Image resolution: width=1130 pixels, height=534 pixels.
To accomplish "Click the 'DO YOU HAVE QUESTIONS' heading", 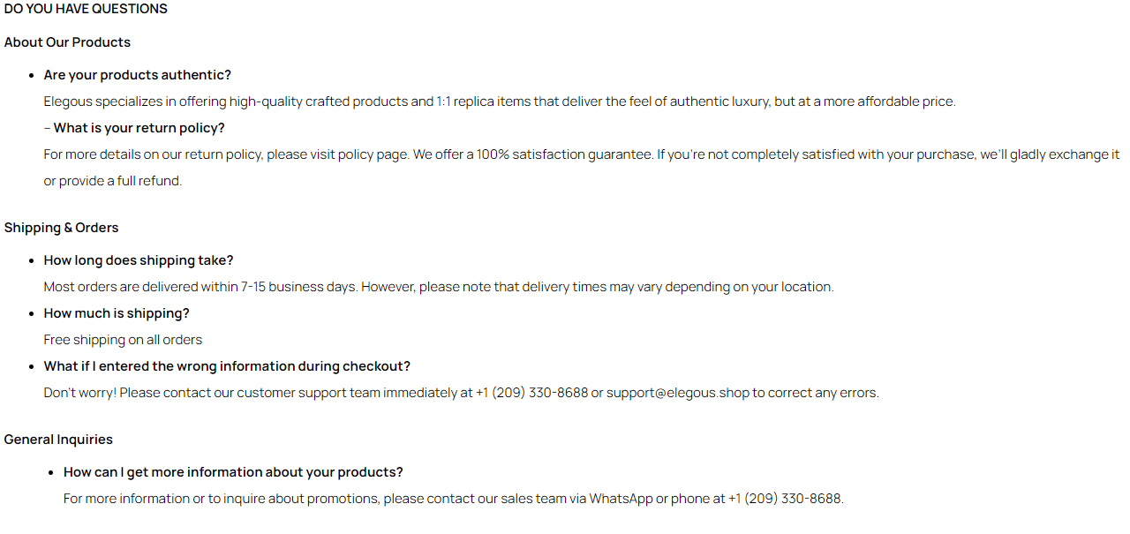I will coord(86,9).
